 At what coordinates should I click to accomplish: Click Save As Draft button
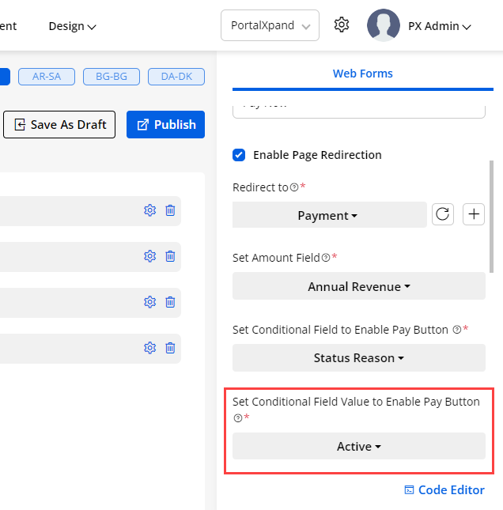pyautogui.click(x=60, y=125)
